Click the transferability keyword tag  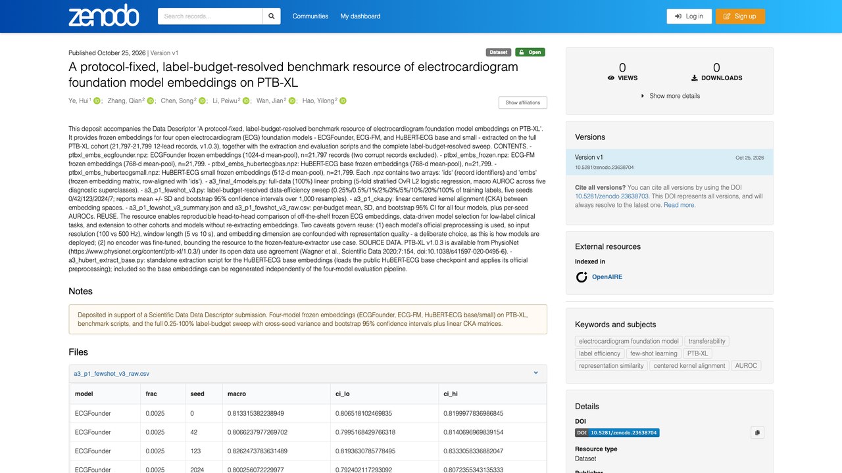click(707, 342)
